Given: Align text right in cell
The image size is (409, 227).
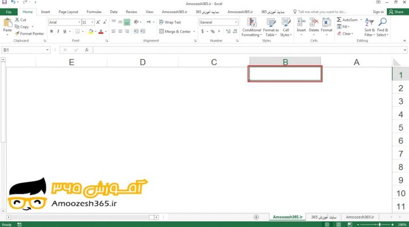Looking at the screenshot, I should 127,32.
